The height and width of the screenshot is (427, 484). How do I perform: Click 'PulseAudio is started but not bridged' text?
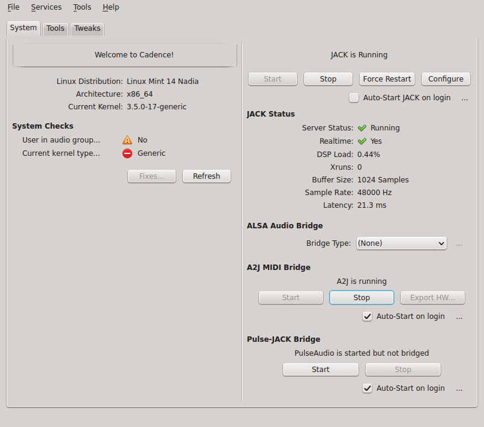(x=361, y=353)
